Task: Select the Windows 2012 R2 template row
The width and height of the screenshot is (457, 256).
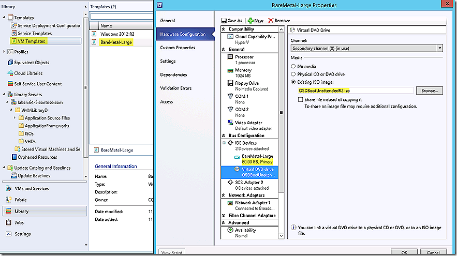Action: pyautogui.click(x=122, y=34)
